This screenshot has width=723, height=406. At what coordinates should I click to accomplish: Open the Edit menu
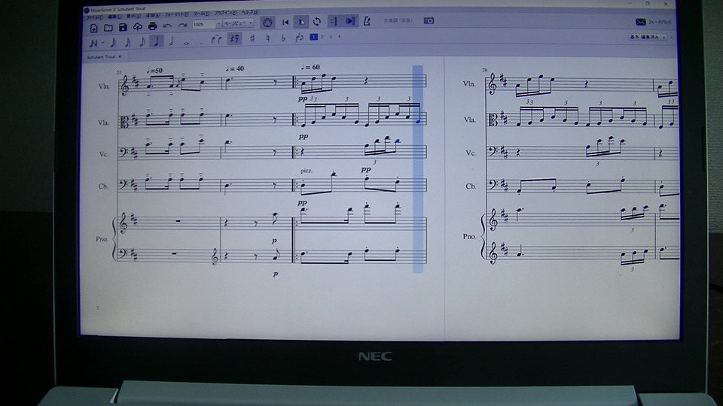(x=114, y=17)
